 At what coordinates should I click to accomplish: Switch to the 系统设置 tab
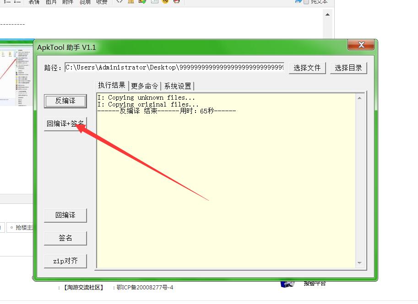point(178,86)
